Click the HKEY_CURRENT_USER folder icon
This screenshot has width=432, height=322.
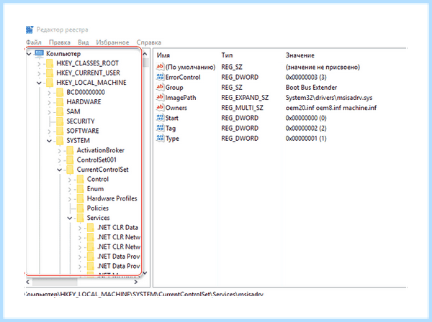pyautogui.click(x=50, y=73)
